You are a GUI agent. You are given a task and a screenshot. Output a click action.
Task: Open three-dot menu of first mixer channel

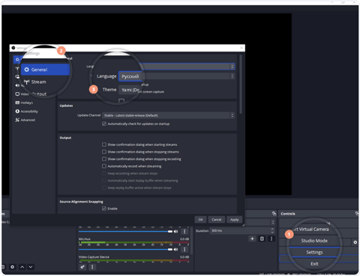point(184,231)
